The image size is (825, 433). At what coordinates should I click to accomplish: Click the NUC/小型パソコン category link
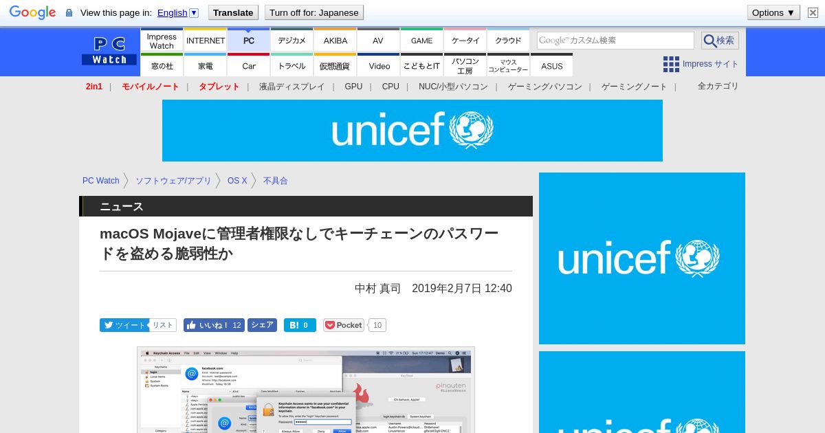click(x=453, y=87)
